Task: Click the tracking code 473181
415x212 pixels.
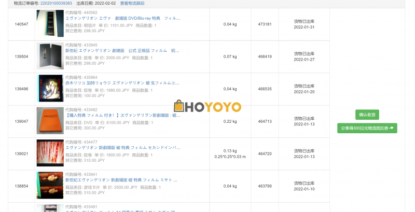Action: pos(265,24)
